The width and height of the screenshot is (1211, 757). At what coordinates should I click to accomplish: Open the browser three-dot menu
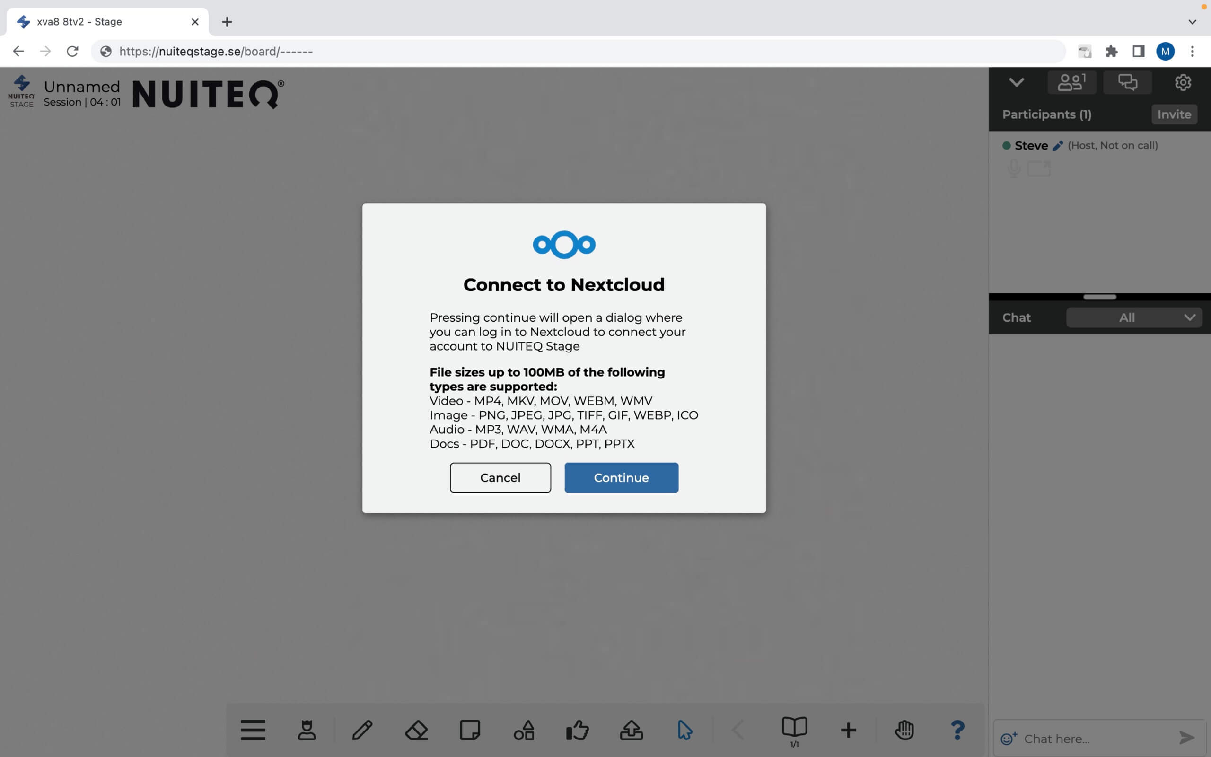[x=1193, y=51]
